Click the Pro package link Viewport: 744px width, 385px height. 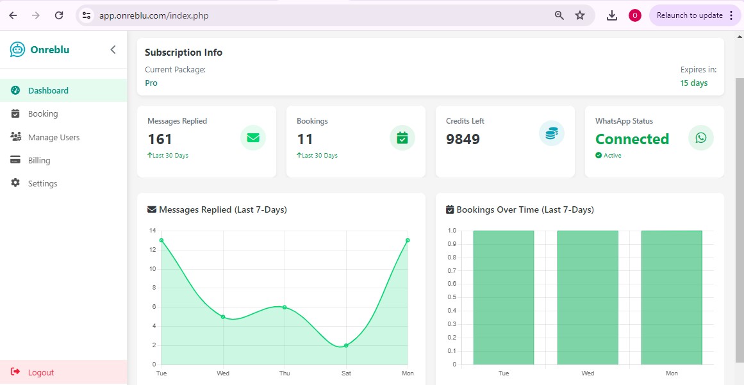[x=151, y=83]
